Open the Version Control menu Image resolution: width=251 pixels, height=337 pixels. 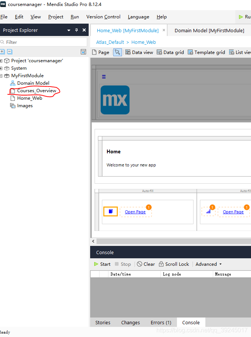(x=103, y=17)
